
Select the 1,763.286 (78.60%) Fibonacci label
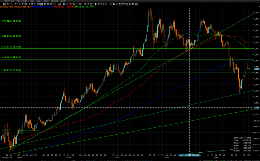[x=11, y=21]
